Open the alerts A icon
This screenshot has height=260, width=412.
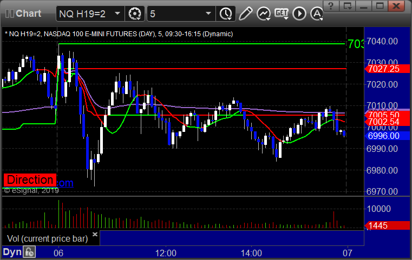(x=317, y=14)
